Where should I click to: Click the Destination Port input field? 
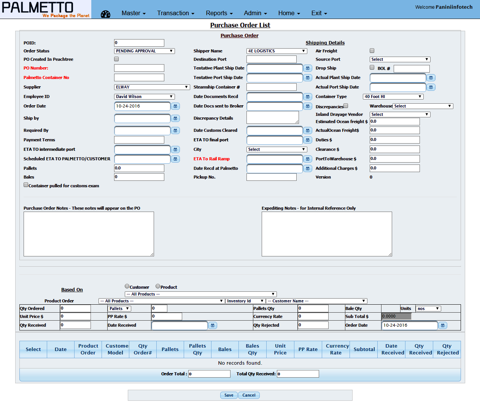tap(272, 59)
